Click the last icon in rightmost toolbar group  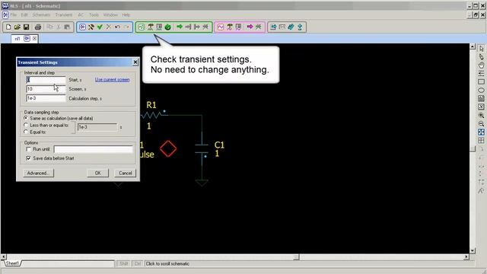tap(300, 27)
